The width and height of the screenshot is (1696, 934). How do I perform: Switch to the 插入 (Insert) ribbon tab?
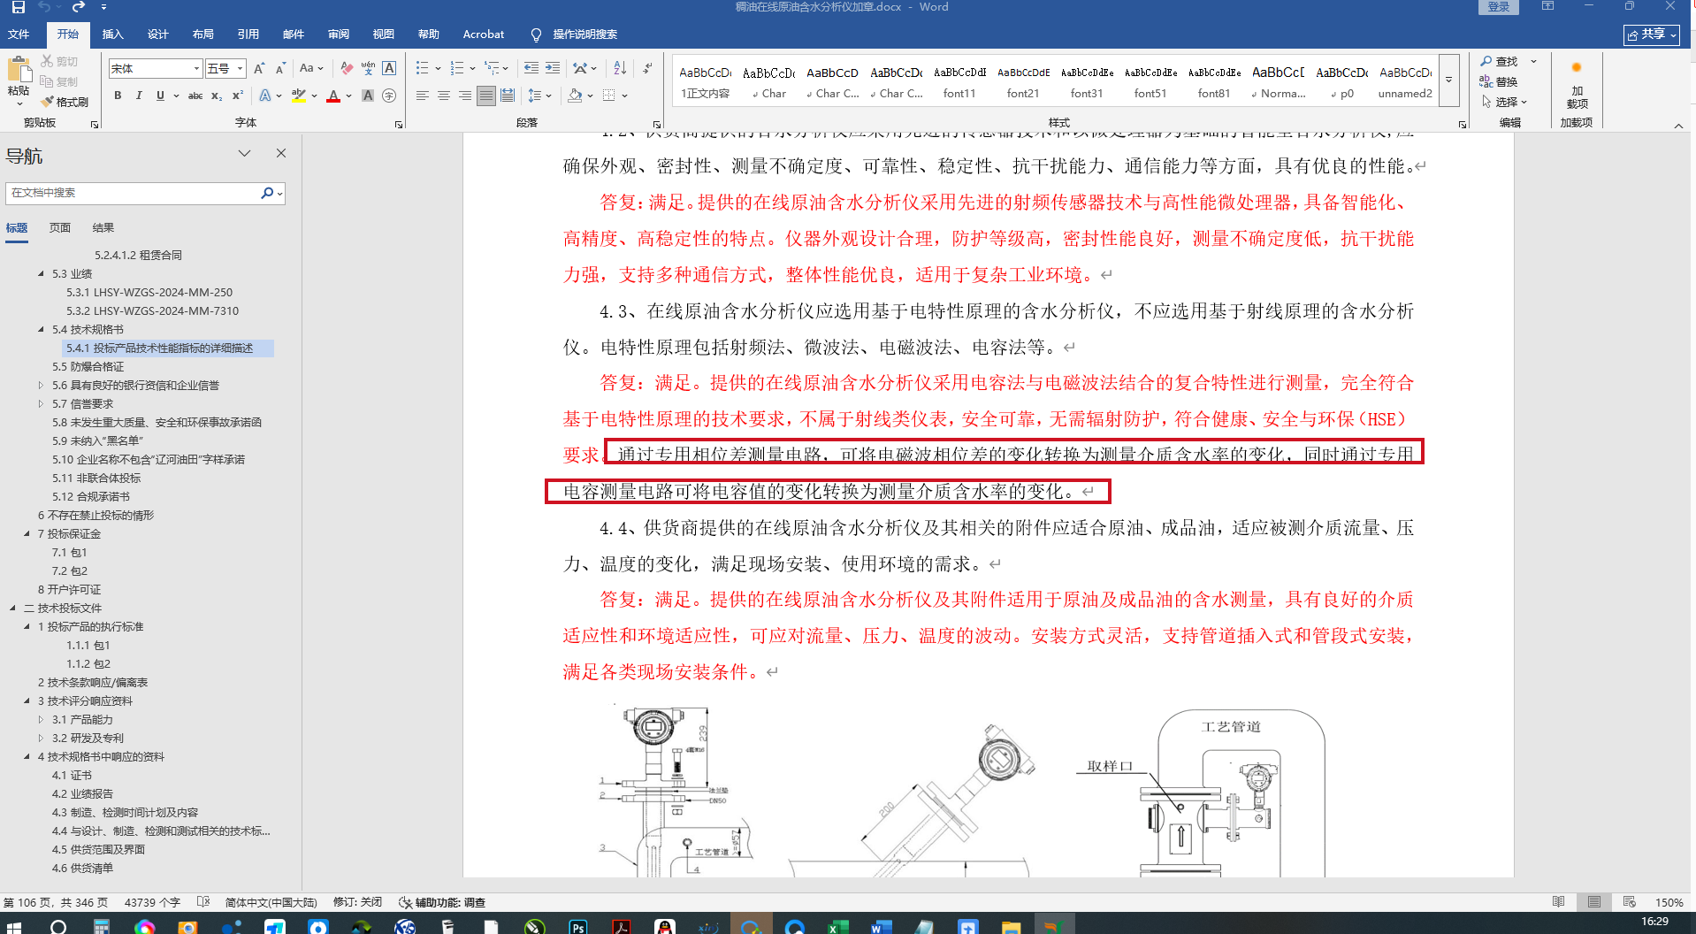point(112,34)
